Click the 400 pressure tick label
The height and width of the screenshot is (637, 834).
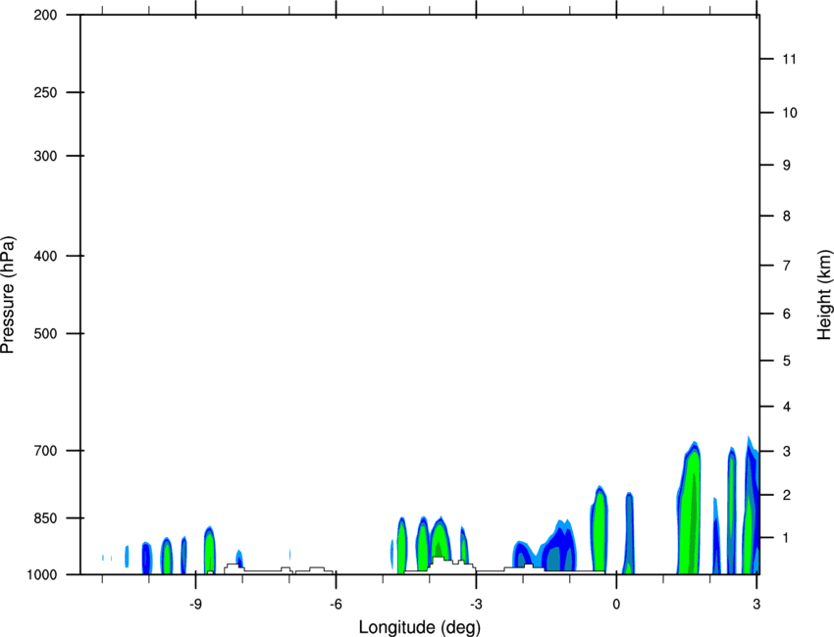(x=45, y=256)
